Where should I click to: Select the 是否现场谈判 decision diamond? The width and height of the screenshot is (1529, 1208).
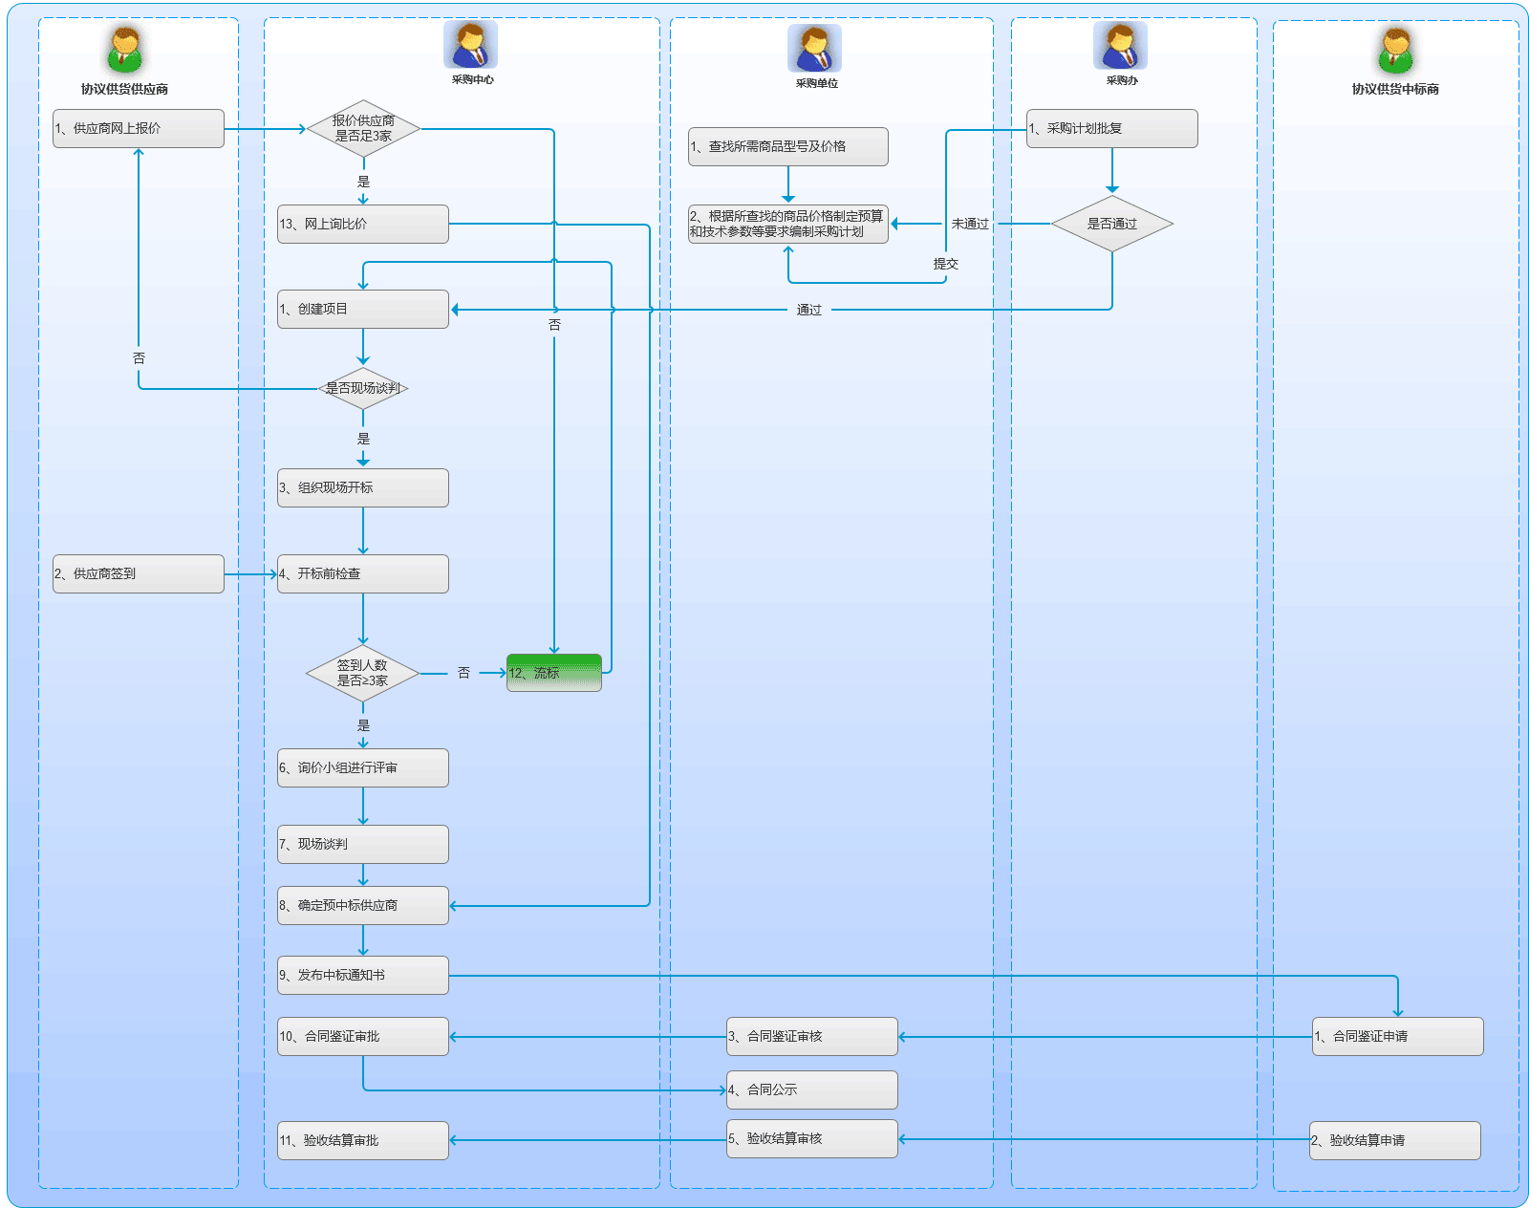point(363,388)
